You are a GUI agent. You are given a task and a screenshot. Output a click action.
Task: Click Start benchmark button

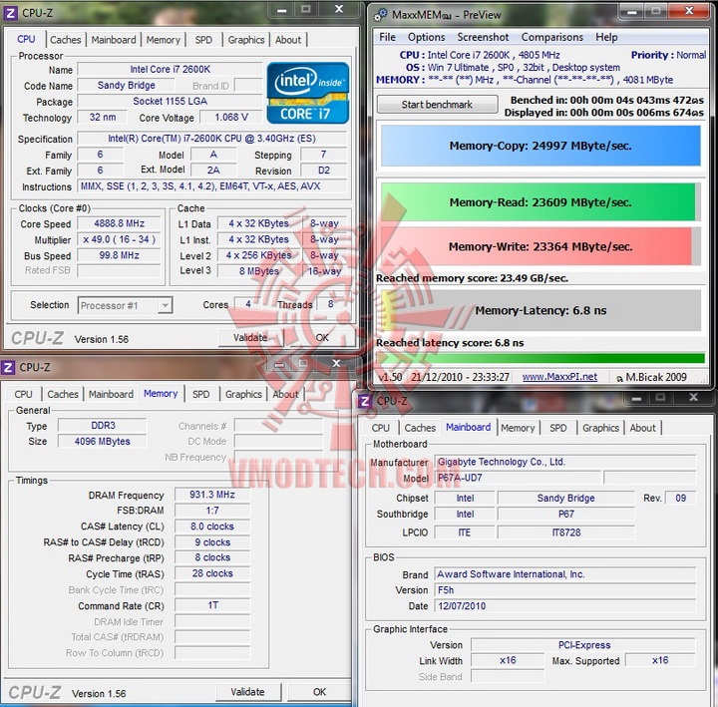[x=437, y=105]
